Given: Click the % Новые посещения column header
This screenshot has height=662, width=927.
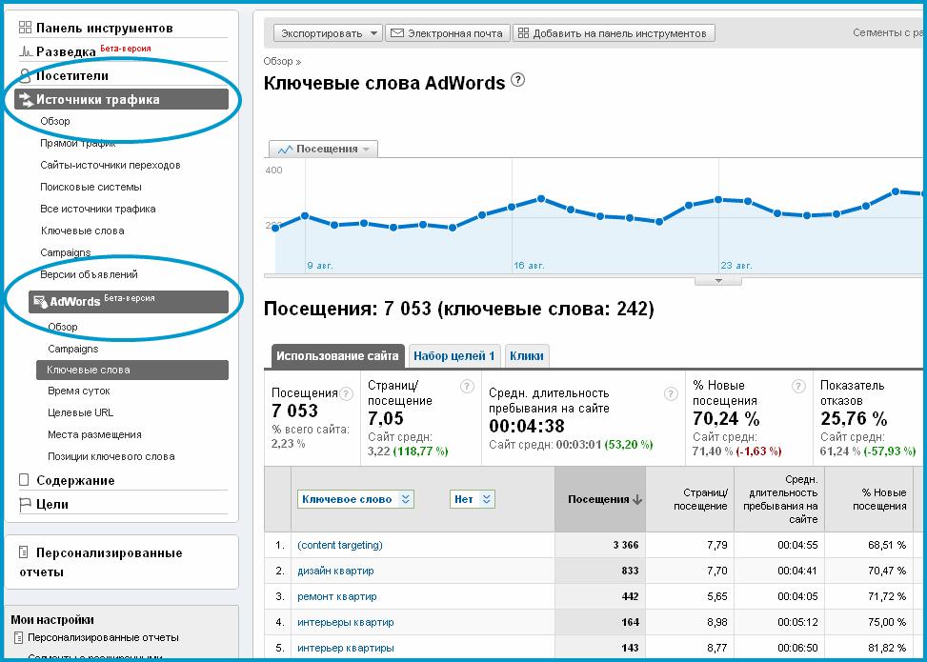Looking at the screenshot, I should click(x=869, y=499).
